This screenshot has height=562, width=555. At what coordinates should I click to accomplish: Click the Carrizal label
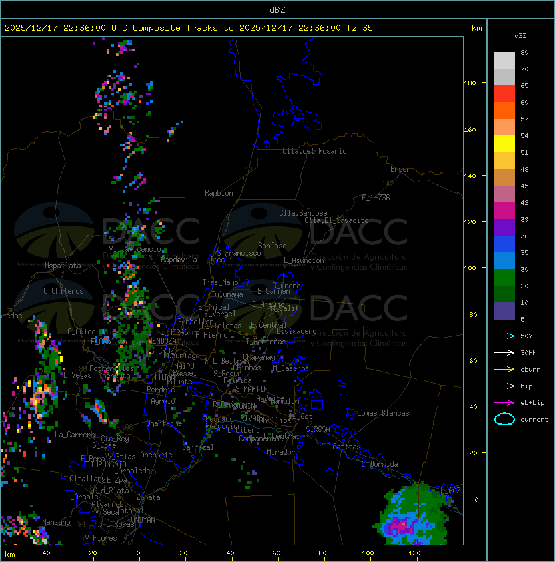coord(198,447)
